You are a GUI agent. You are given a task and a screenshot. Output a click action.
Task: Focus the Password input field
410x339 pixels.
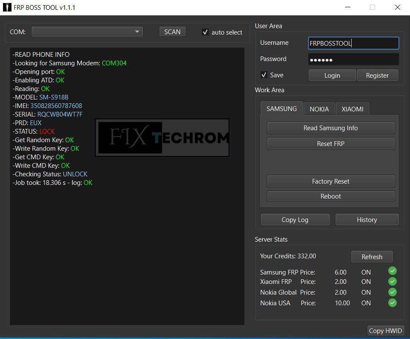click(353, 59)
